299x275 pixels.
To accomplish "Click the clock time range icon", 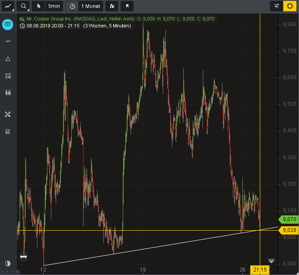I will [x=72, y=6].
